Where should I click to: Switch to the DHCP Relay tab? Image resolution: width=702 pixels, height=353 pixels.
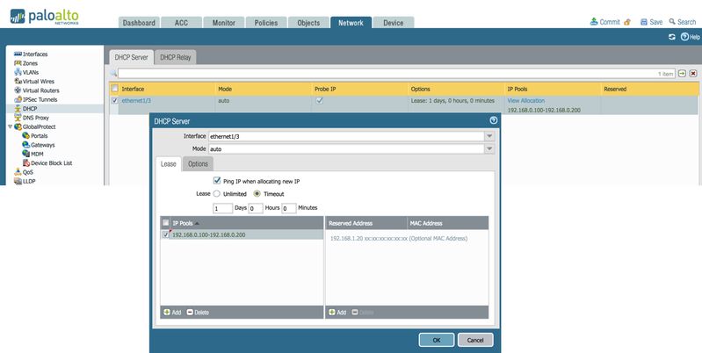coord(176,57)
